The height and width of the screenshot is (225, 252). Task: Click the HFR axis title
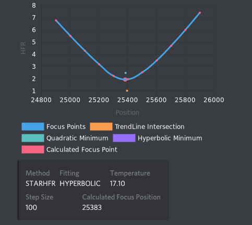[23, 48]
